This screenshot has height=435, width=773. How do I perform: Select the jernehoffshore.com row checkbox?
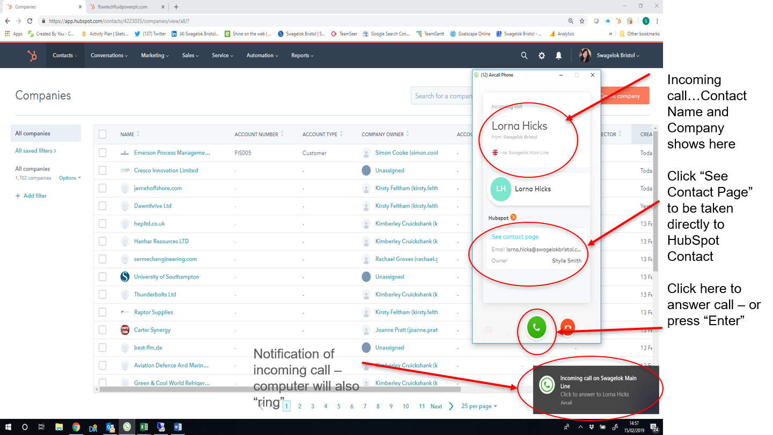(x=102, y=188)
